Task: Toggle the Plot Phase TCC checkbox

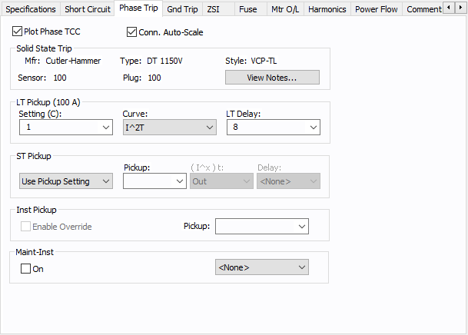Action: (x=18, y=32)
